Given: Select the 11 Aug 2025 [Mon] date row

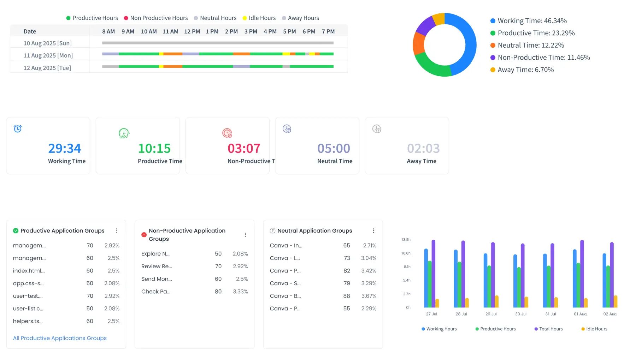Looking at the screenshot, I should 48,55.
